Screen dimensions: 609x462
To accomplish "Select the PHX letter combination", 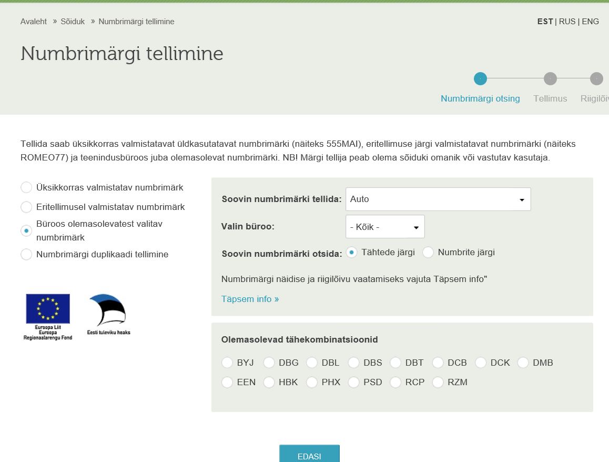I will (311, 383).
